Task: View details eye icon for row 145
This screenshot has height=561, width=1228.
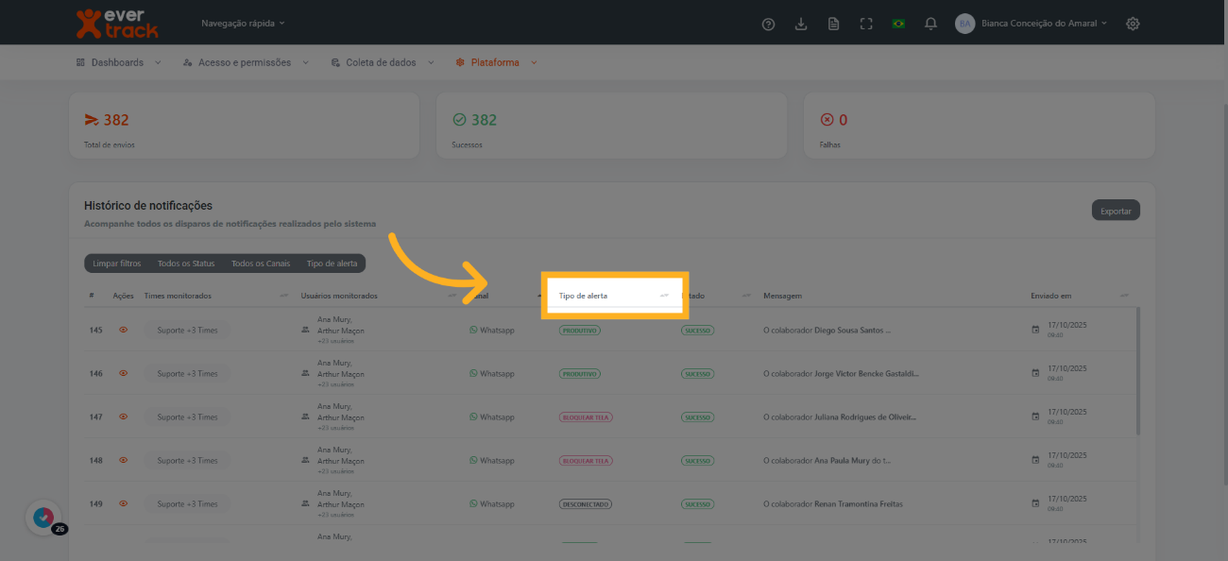Action: coord(123,331)
